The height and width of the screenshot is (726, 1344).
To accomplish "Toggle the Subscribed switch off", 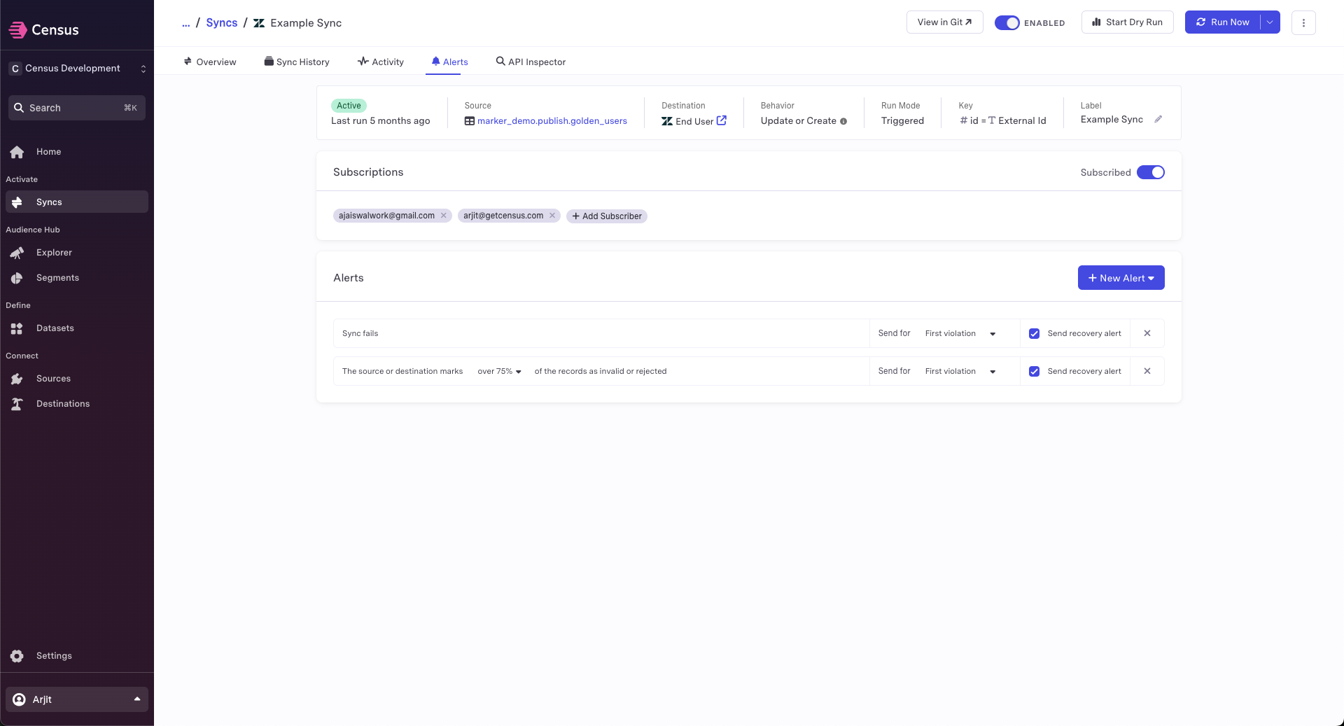I will click(1150, 172).
